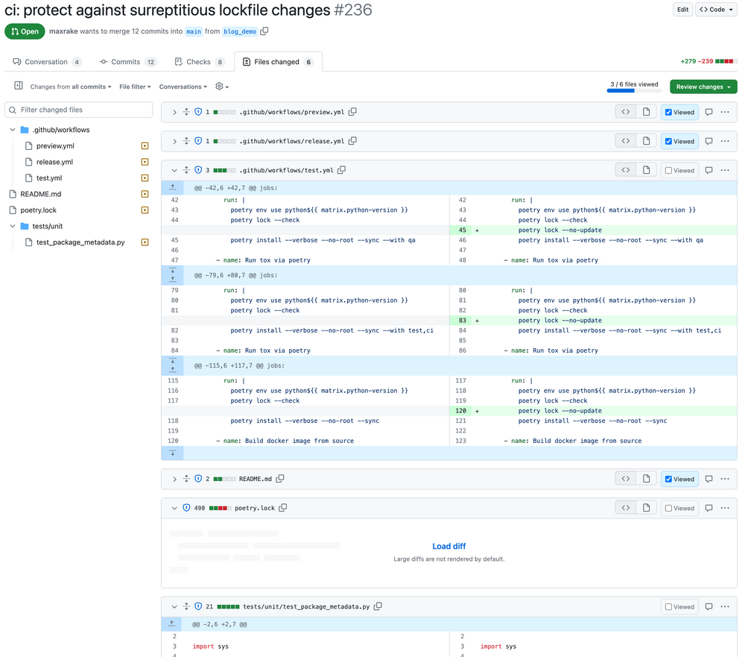Expand the collapsed README.md diff

click(x=174, y=479)
